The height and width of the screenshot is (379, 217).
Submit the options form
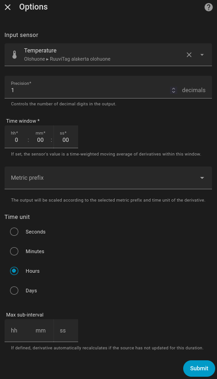(x=199, y=369)
